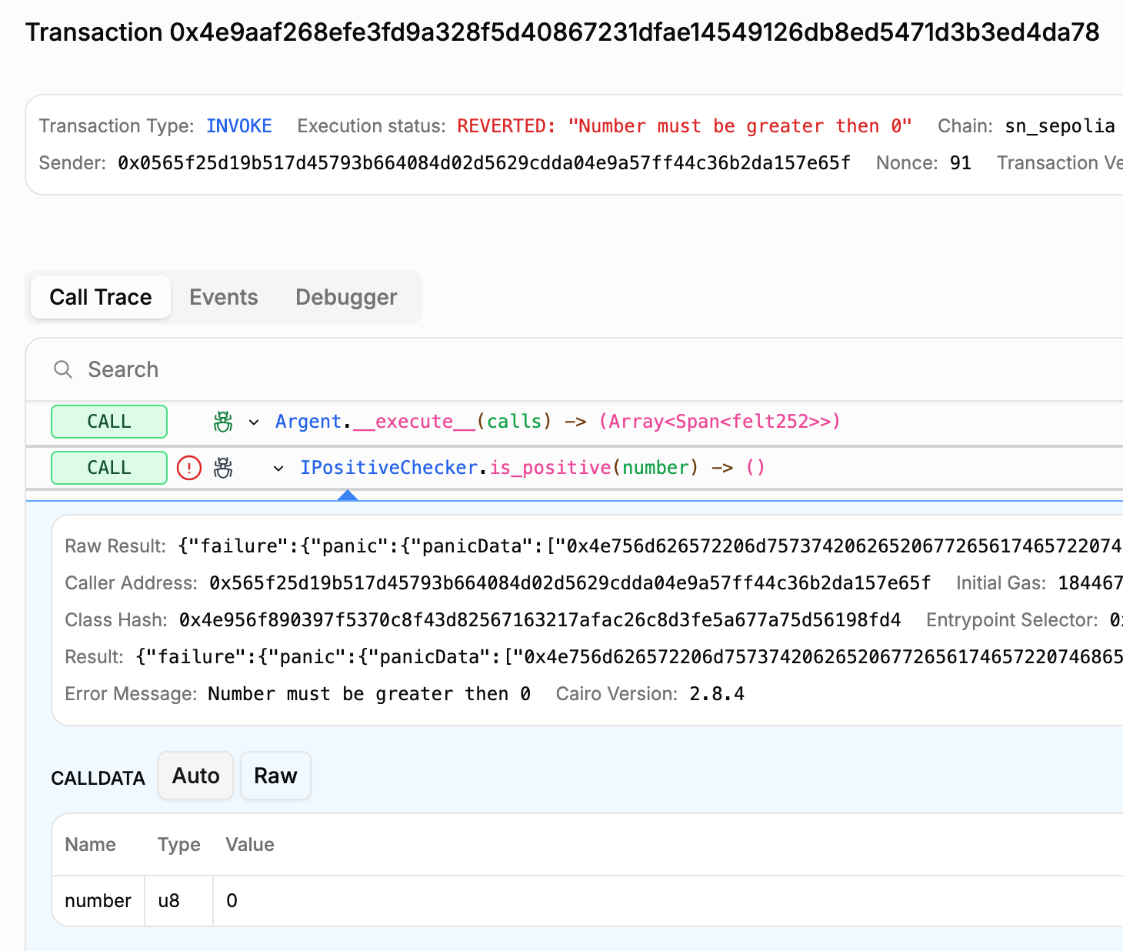Click the CALL badge on the Argent row
The image size is (1123, 951).
(x=109, y=422)
